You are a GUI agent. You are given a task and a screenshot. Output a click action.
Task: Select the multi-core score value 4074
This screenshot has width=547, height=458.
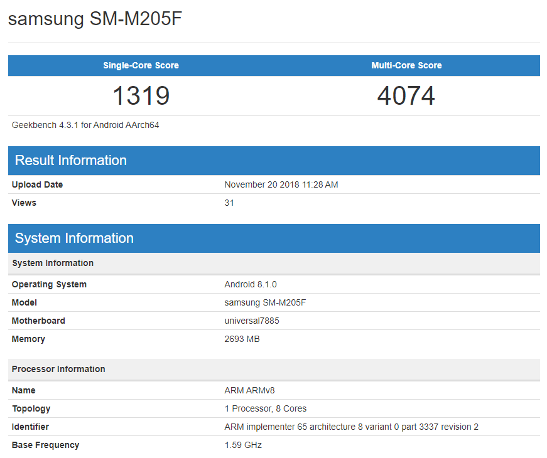[x=406, y=96]
